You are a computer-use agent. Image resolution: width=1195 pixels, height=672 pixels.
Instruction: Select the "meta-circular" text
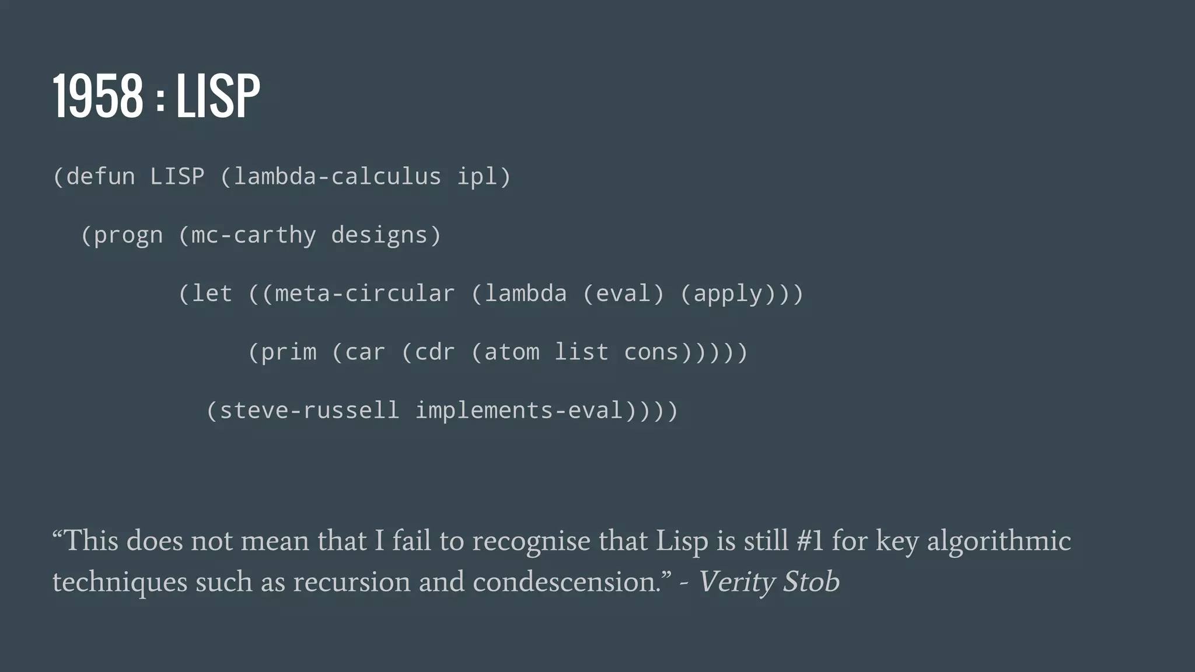[x=365, y=293]
